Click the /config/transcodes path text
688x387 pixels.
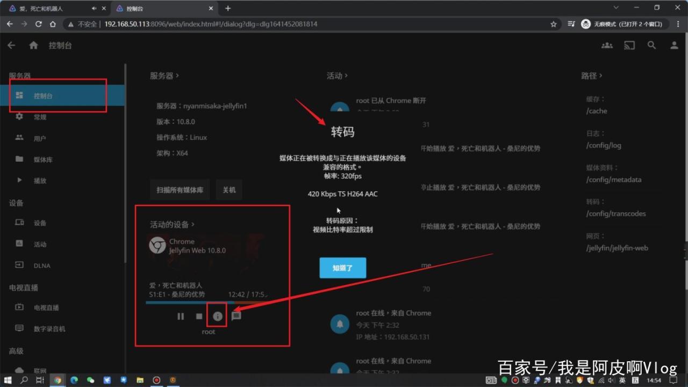(x=616, y=213)
